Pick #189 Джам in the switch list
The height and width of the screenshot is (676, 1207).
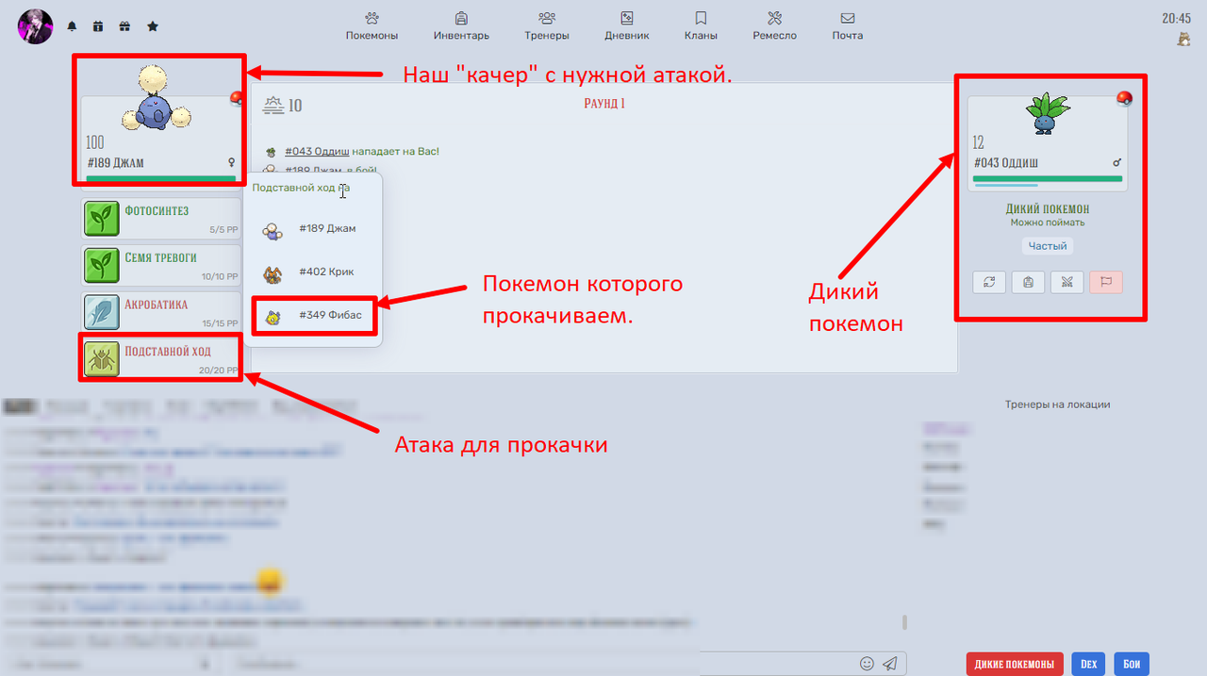pos(313,228)
